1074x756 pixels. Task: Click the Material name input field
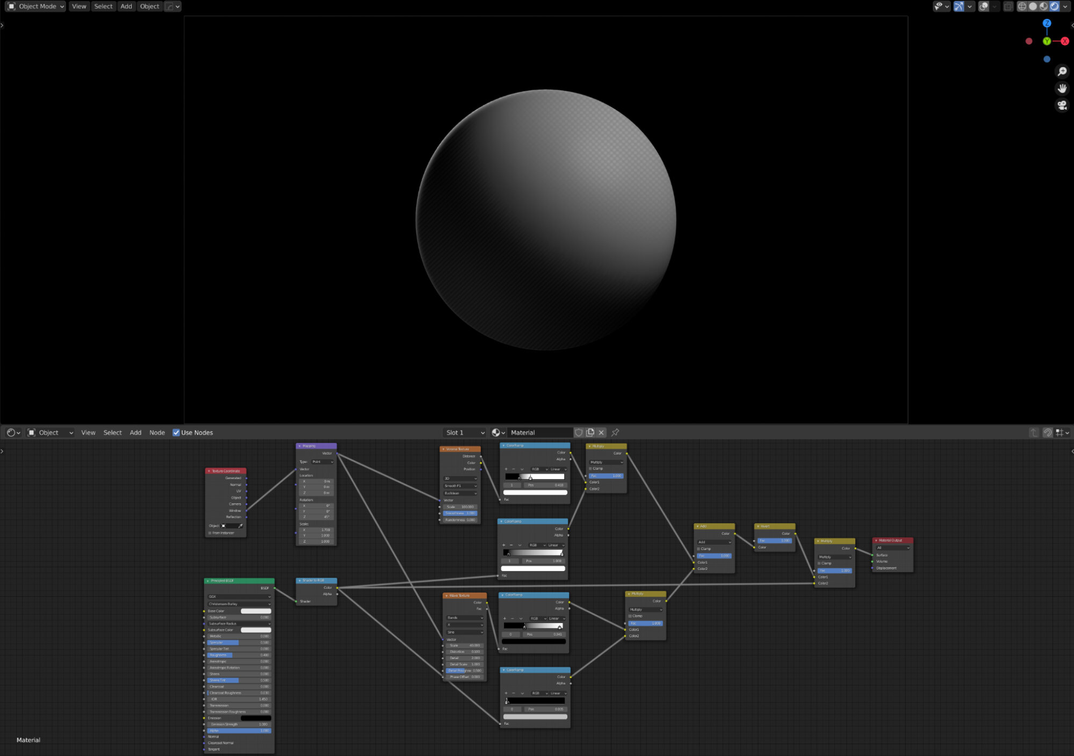540,432
